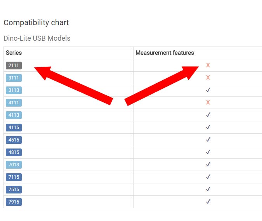
Task: Click the 7515 series badge
Action: (x=14, y=190)
